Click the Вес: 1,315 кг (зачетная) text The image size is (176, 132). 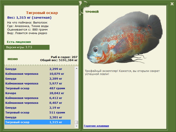[x=29, y=18]
